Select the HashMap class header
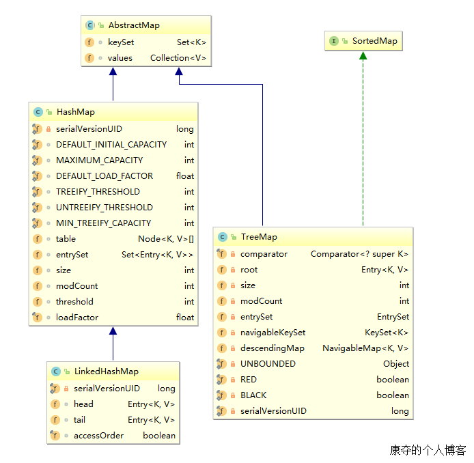Screen dimensions: 474x463 pos(75,112)
